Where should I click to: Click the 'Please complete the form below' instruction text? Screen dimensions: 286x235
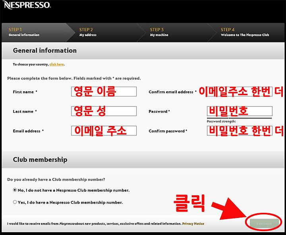click(x=74, y=78)
